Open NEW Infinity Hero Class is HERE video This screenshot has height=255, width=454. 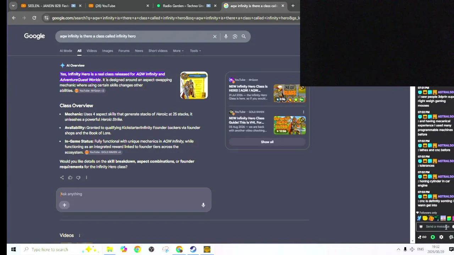click(248, 89)
